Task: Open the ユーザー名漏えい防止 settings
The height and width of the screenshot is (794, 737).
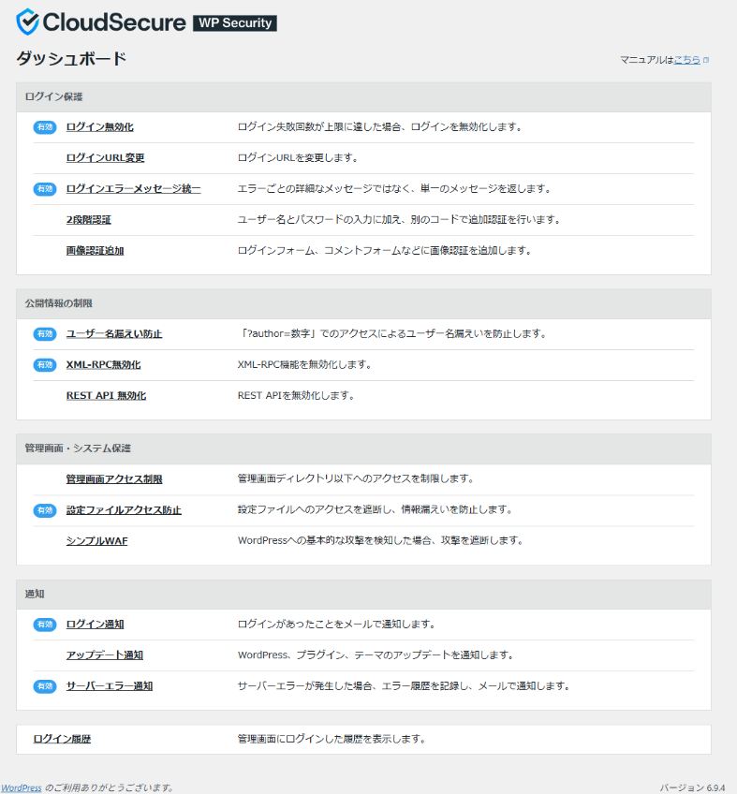Action: (x=117, y=333)
